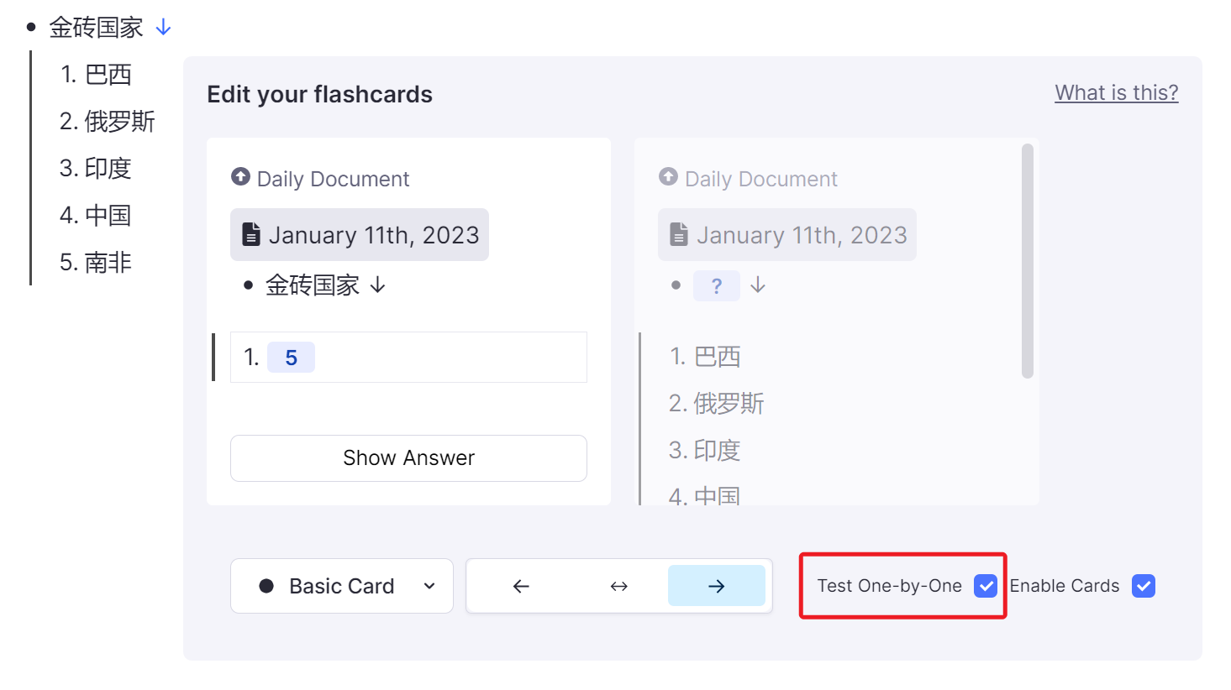Click the back card preview scrollbar
The image size is (1231, 690).
pyautogui.click(x=1027, y=261)
